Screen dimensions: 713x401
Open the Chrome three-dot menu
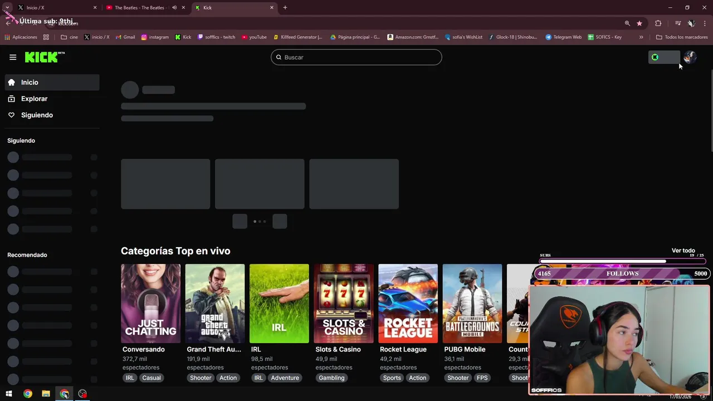705,23
